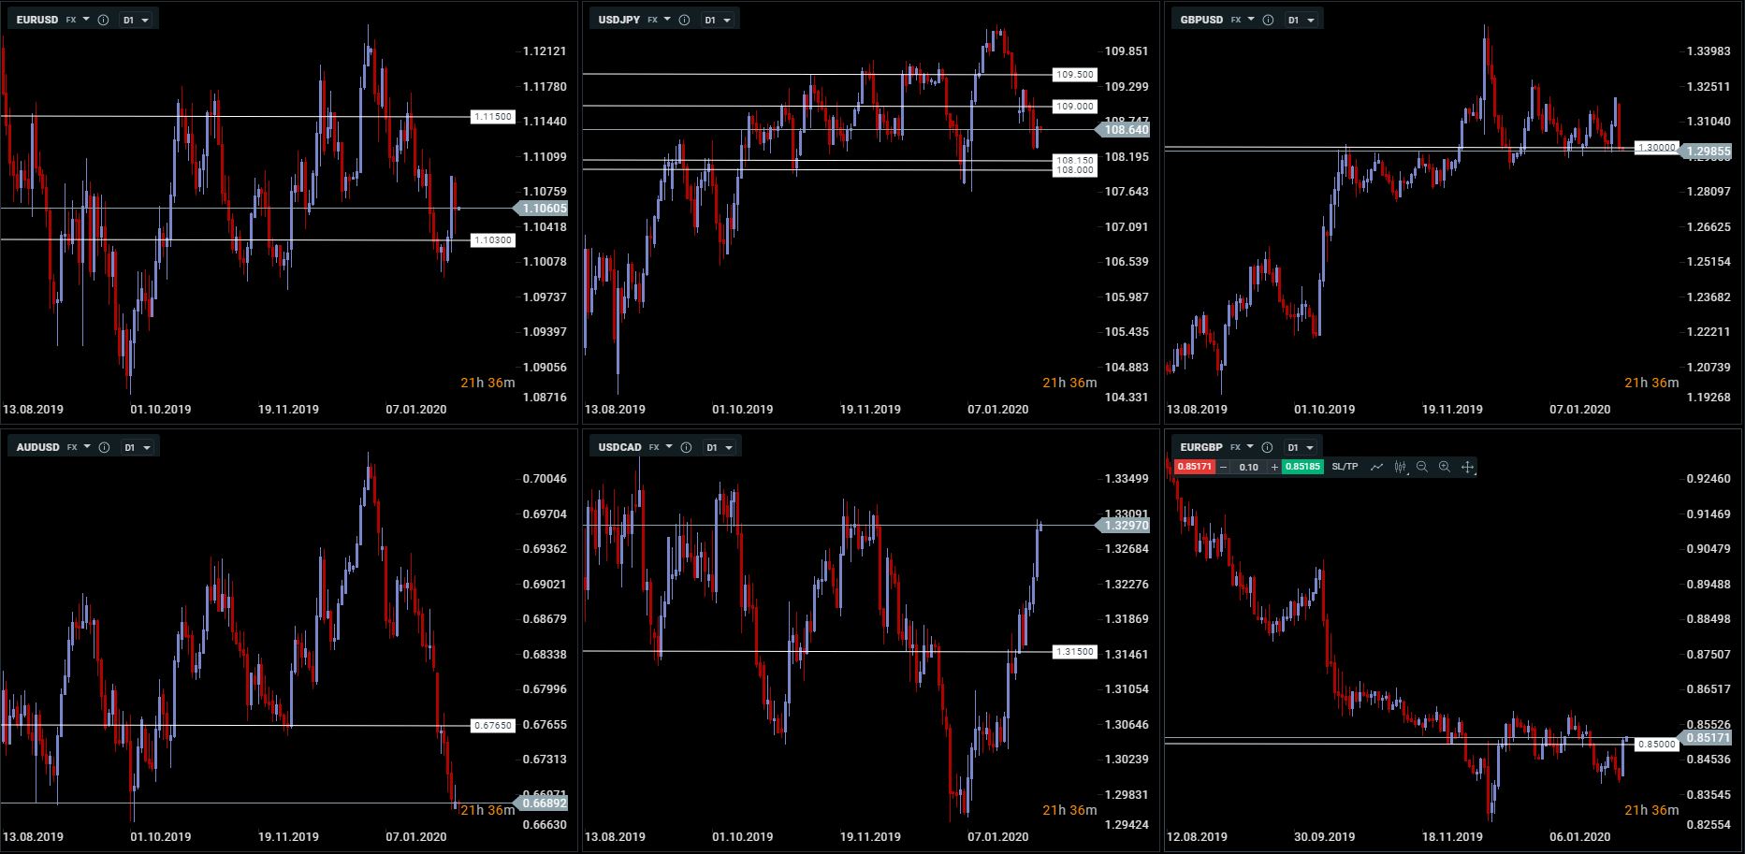Viewport: 1745px width, 854px height.
Task: Decrease EURGBP trade volume with minus
Action: (x=1223, y=467)
